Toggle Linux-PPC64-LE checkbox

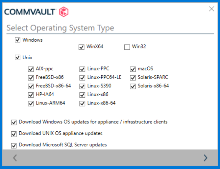point(82,78)
